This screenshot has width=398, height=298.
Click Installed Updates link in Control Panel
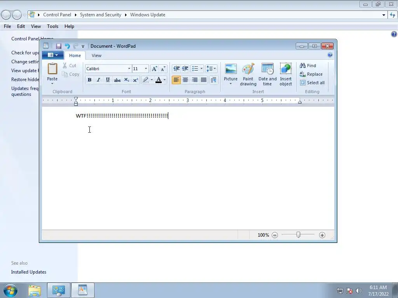point(29,272)
